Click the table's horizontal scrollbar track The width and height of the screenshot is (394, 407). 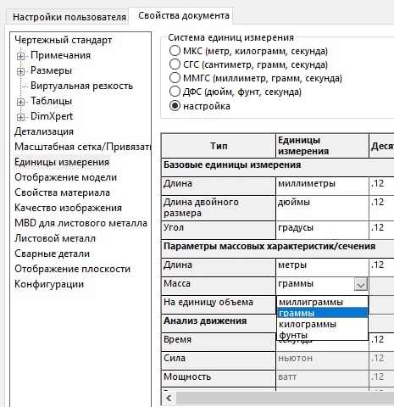pos(285,399)
